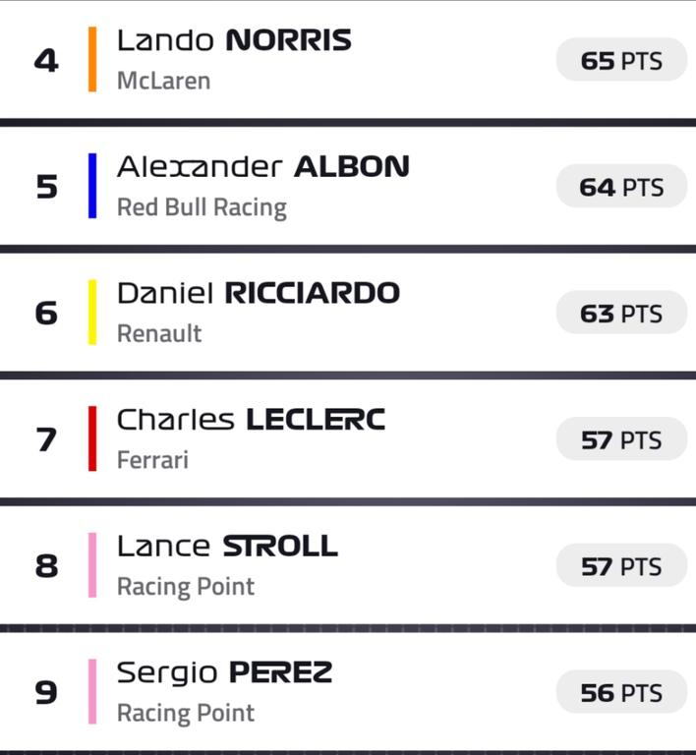This screenshot has width=696, height=755.
Task: Select the yellow Renault color stripe
Action: [92, 313]
